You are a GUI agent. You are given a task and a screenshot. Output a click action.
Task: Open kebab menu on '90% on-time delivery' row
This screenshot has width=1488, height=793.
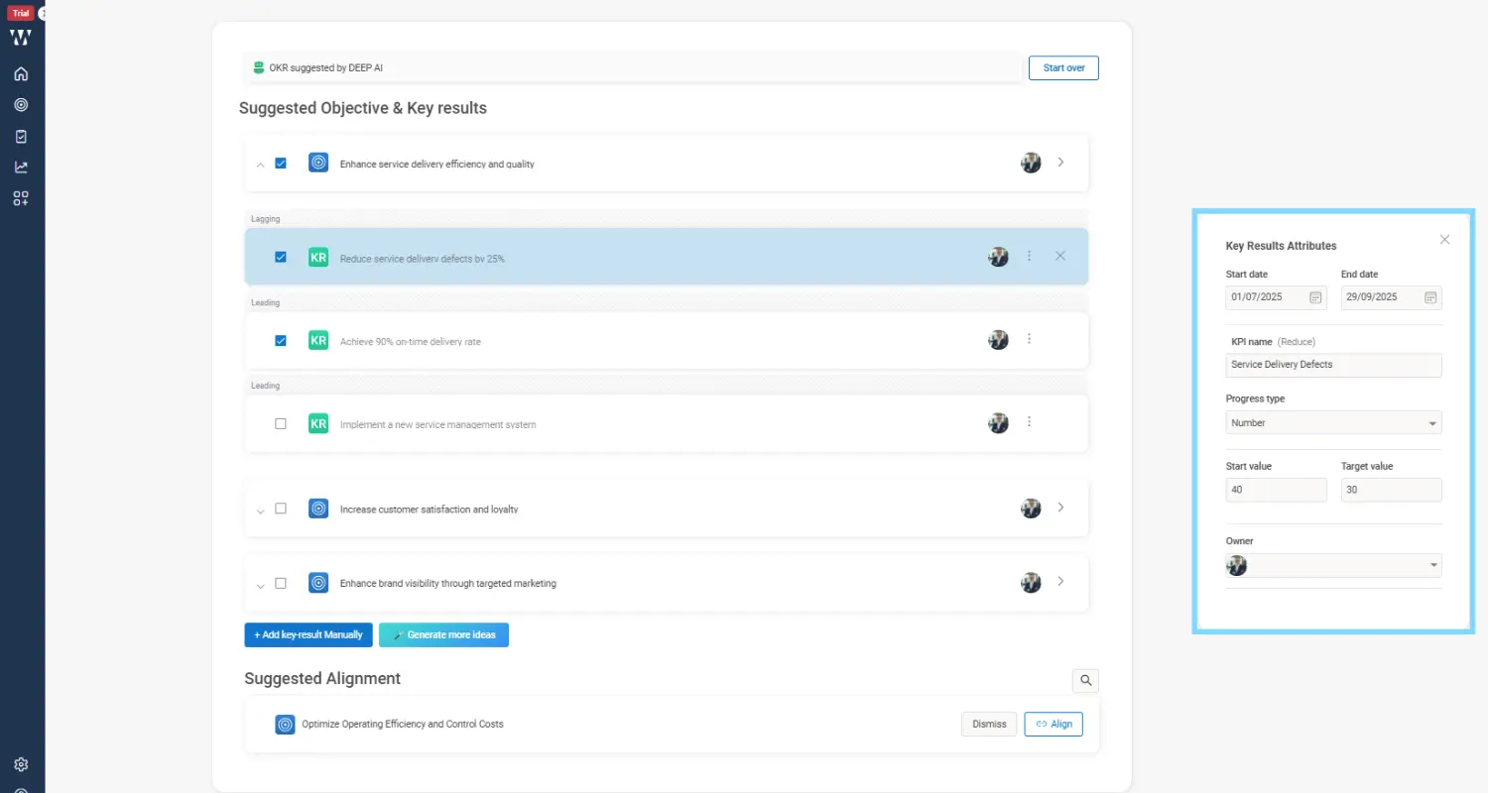click(x=1030, y=339)
